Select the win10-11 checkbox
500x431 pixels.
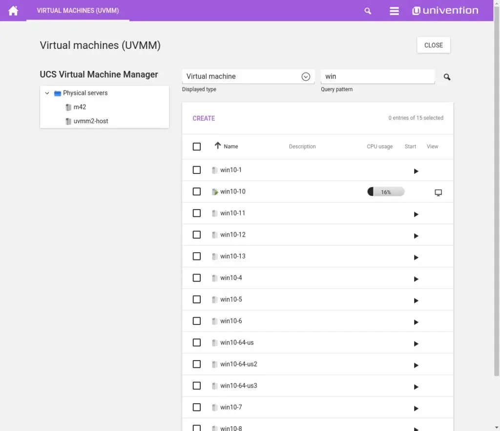click(197, 213)
